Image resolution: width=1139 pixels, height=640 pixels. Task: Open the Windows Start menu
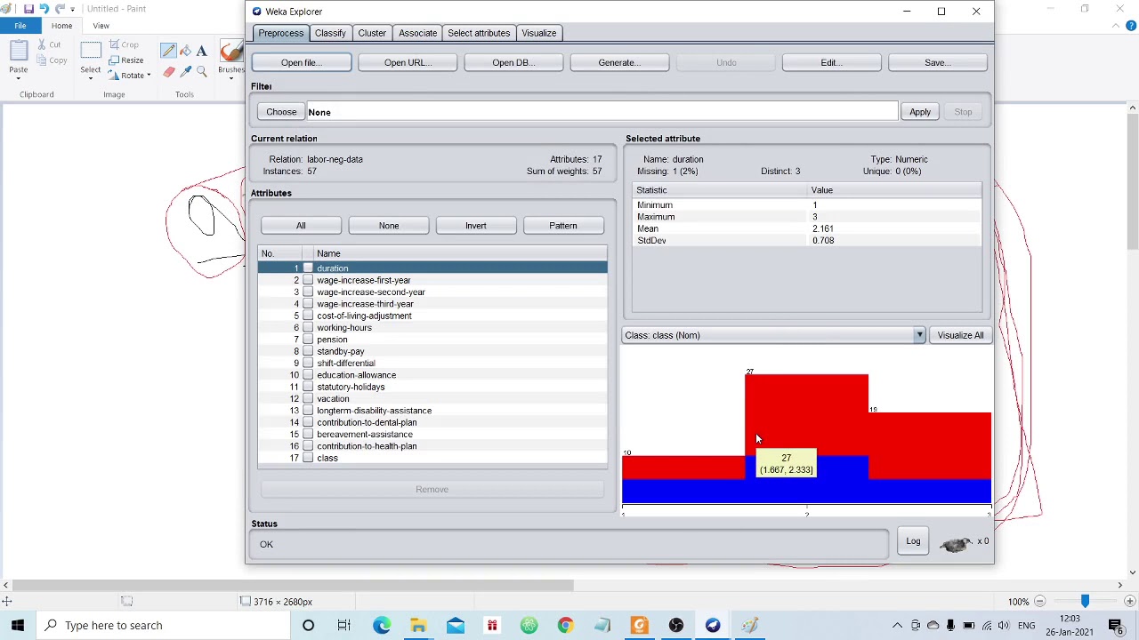[18, 625]
